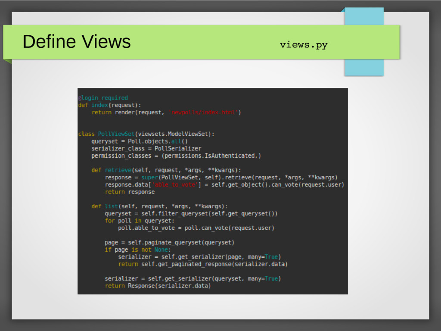This screenshot has width=441, height=331.
Task: Click the 'able_to_vote' red string
Action: 175,184
